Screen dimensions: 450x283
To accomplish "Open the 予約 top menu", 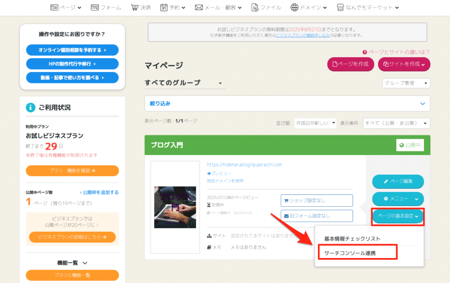I will click(x=172, y=8).
